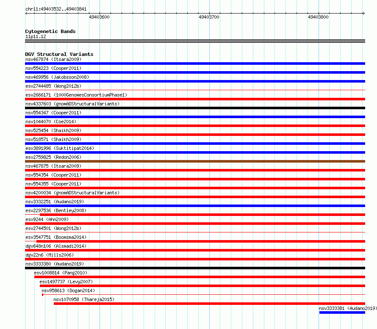Open the nsv3332251 (Audano2019) label

tap(55, 202)
